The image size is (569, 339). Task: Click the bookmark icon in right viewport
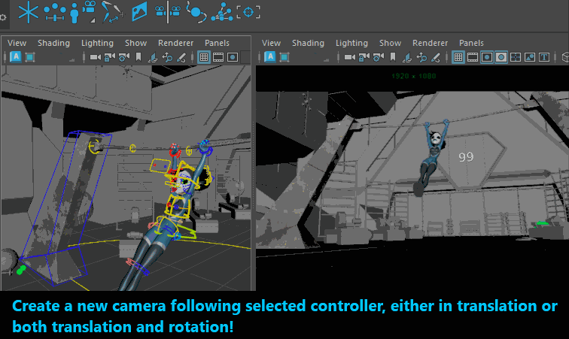(x=394, y=57)
